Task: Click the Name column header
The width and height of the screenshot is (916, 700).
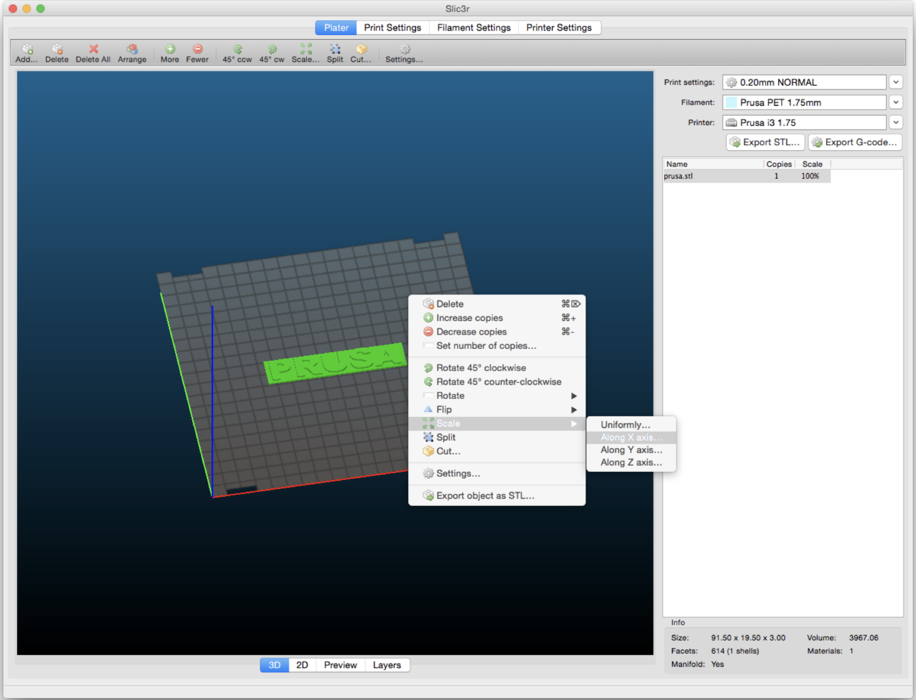Action: point(713,164)
